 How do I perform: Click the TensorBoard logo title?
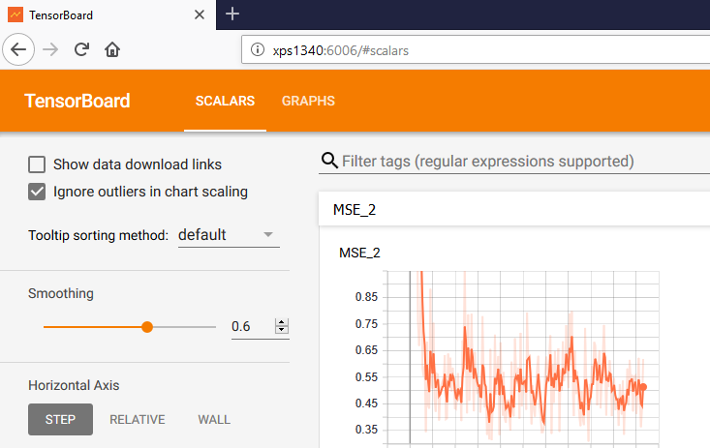pyautogui.click(x=77, y=101)
